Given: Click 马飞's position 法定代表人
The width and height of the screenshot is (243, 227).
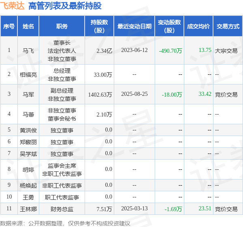Looking at the screenshot, I should tap(62, 51).
